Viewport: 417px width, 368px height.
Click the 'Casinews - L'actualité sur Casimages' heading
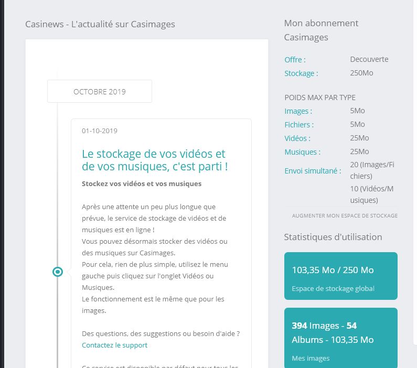(x=100, y=24)
